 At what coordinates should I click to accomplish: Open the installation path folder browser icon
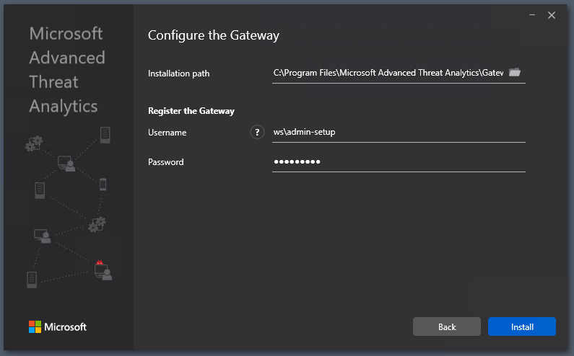click(514, 72)
